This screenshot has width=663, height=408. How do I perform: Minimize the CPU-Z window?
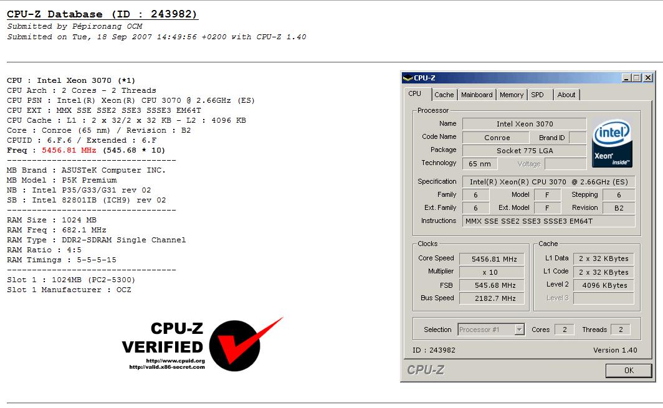(x=627, y=78)
